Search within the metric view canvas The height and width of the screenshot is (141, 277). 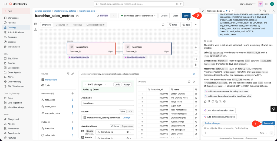(163, 25)
